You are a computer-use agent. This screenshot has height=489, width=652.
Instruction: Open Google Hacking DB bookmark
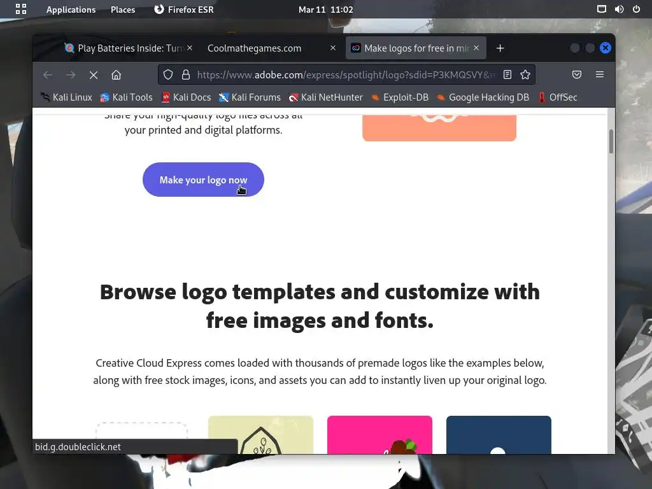tap(483, 97)
